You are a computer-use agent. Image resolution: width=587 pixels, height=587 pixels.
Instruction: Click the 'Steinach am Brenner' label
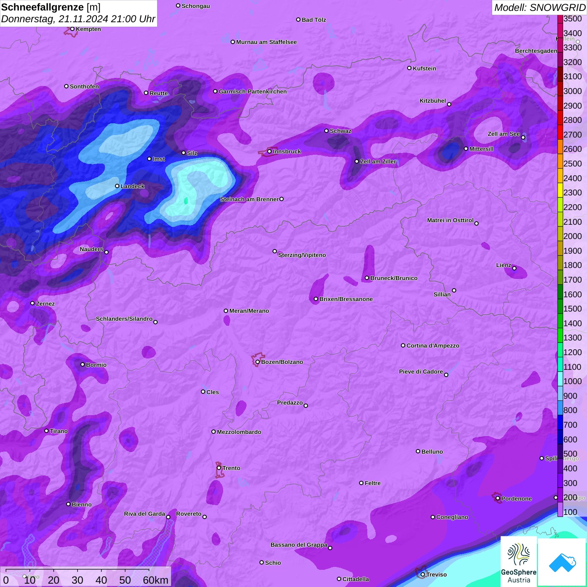249,199
